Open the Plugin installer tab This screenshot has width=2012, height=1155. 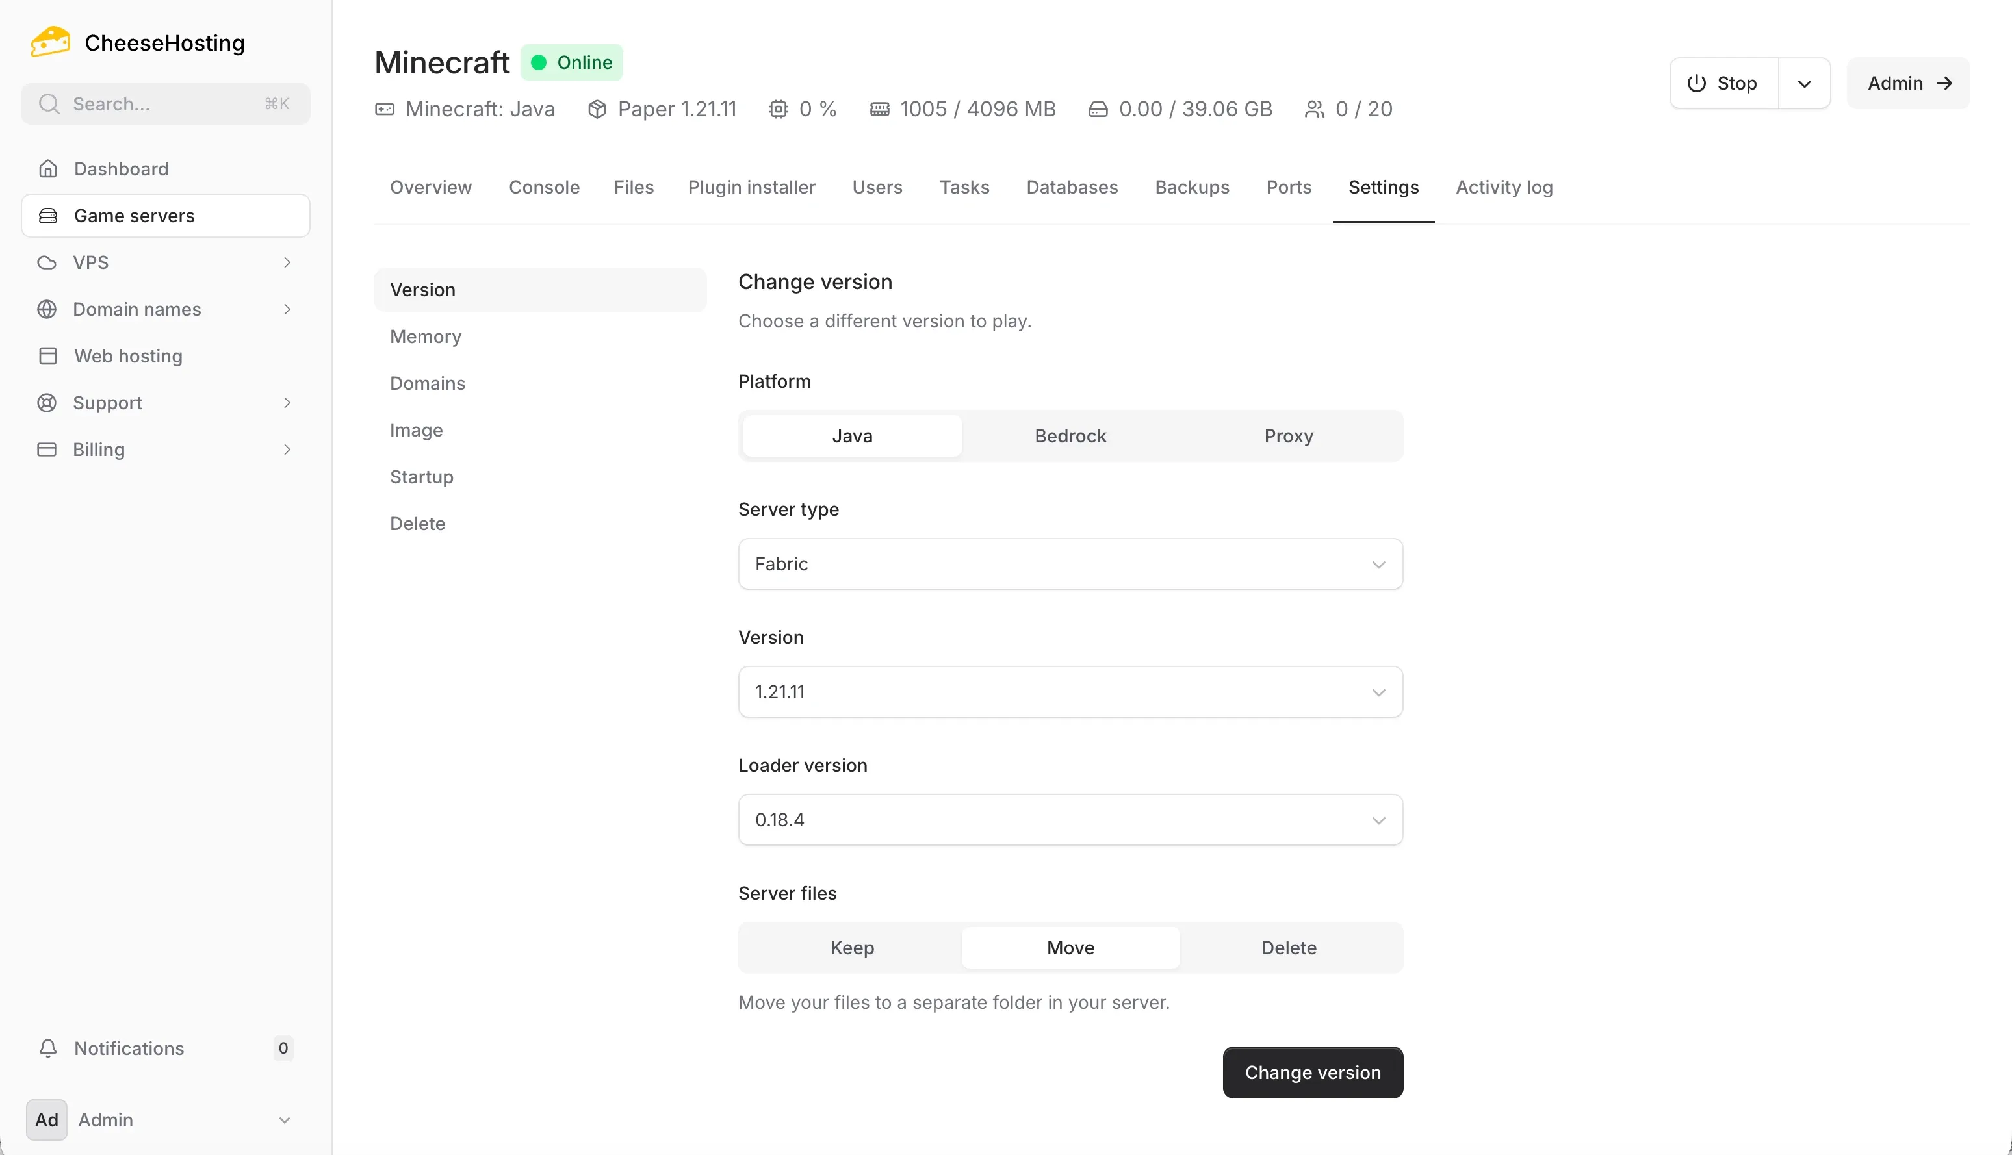pos(752,187)
